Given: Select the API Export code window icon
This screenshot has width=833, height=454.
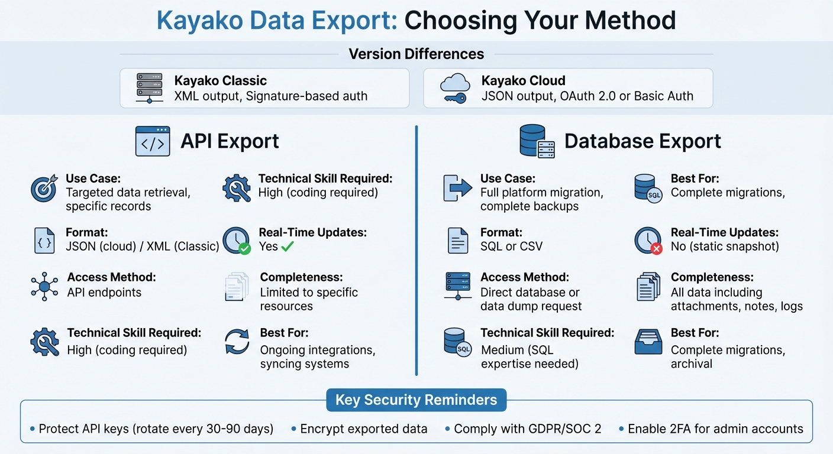Looking at the screenshot, I should (x=153, y=141).
